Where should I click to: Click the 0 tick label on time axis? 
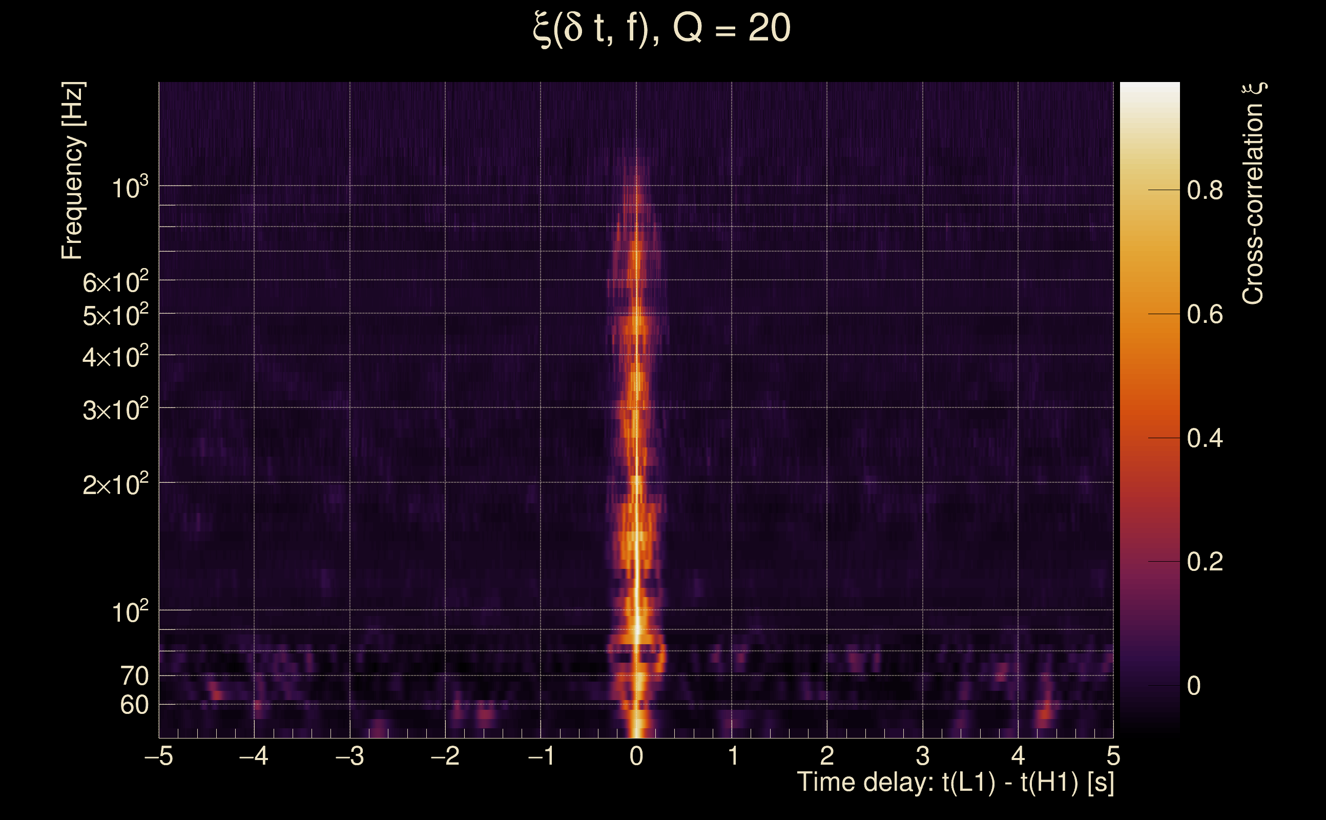pos(636,756)
